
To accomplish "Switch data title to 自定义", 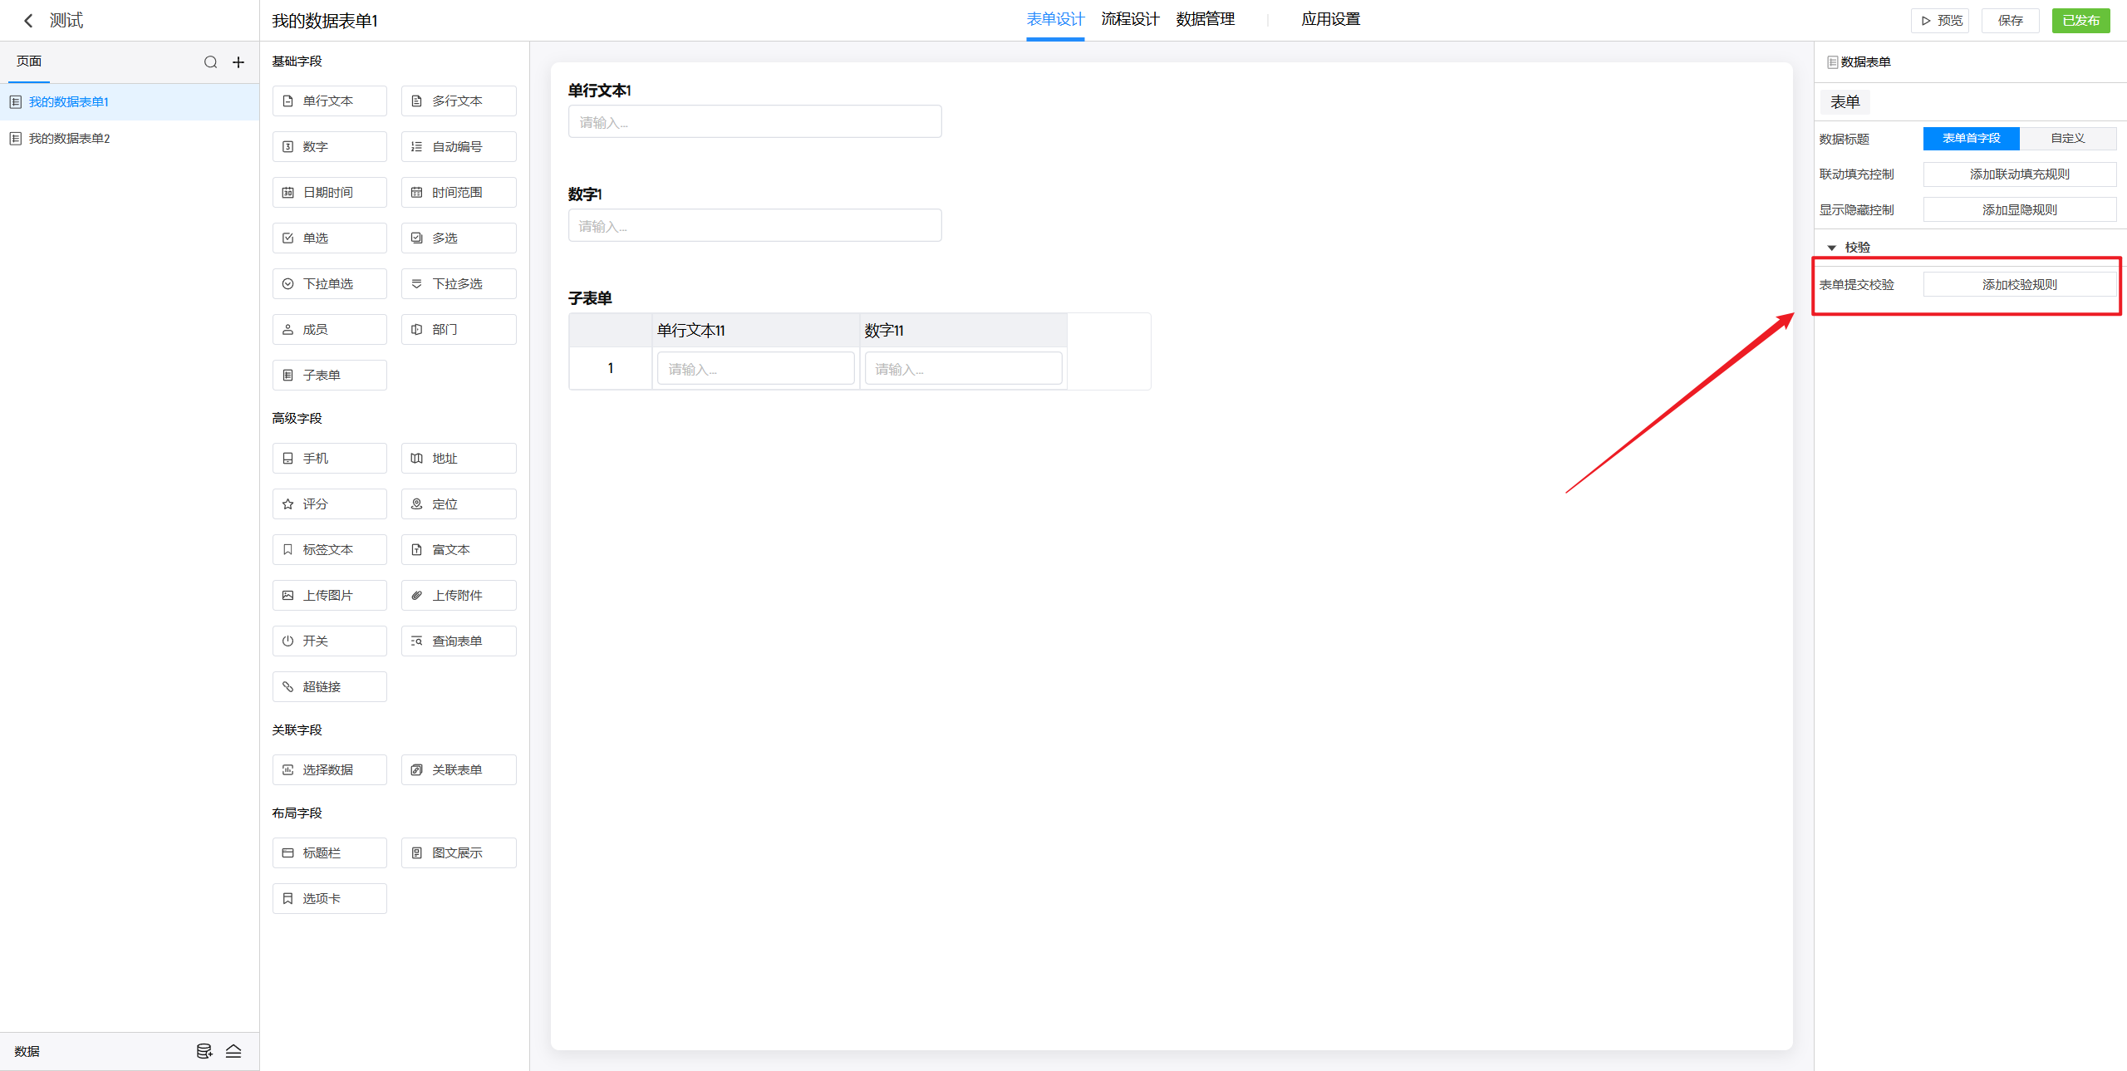I will (2067, 138).
